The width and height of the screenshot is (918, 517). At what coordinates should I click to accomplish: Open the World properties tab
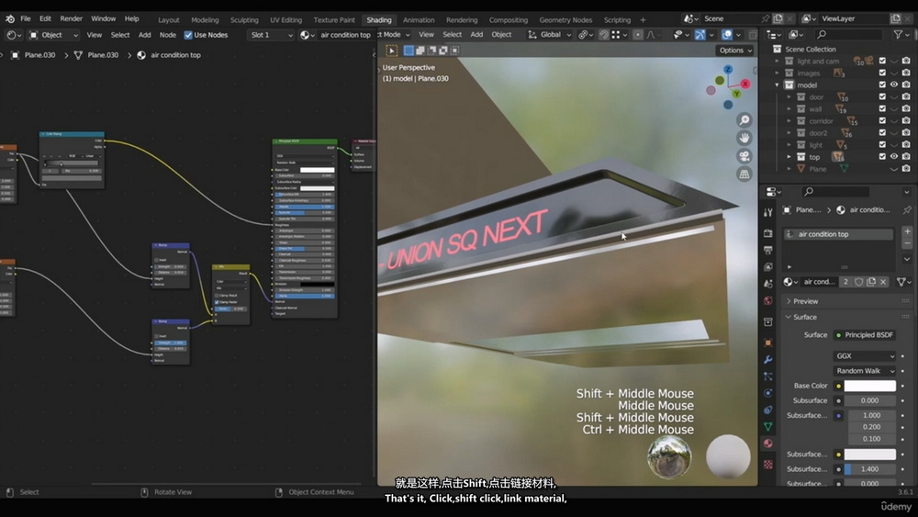tap(768, 301)
